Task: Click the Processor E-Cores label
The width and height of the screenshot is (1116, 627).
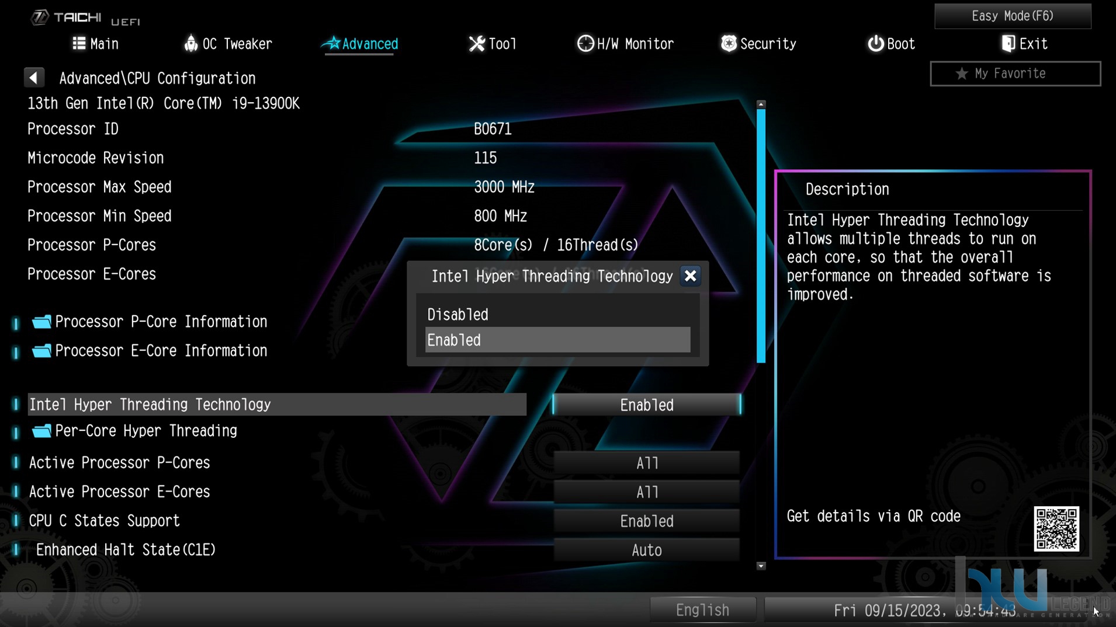Action: (x=92, y=274)
